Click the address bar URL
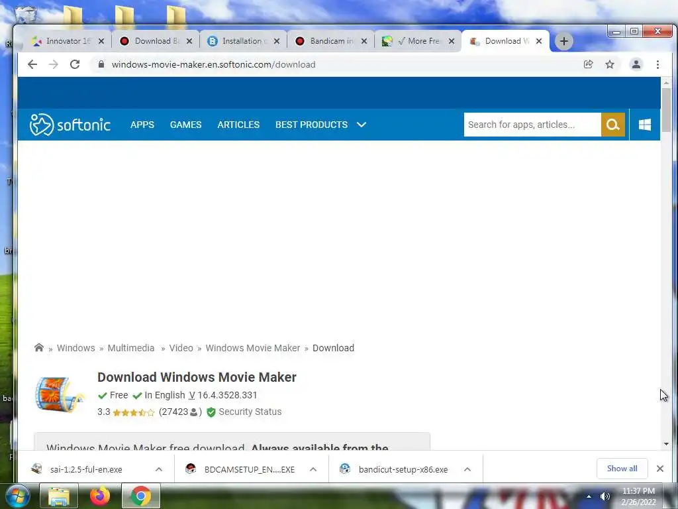The width and height of the screenshot is (678, 509). click(214, 64)
